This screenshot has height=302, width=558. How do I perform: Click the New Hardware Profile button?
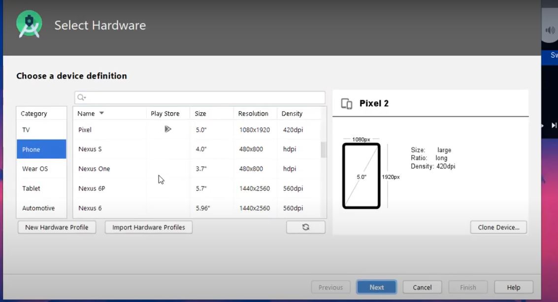(x=57, y=227)
